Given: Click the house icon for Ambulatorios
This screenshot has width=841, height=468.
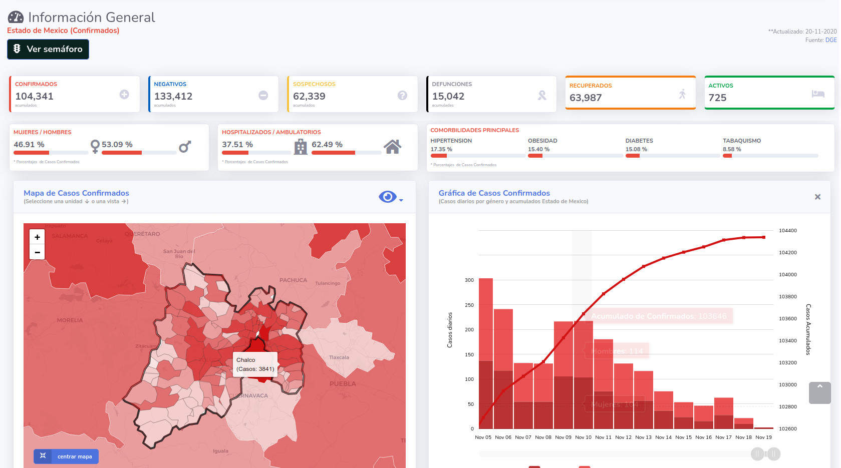Looking at the screenshot, I should point(393,147).
